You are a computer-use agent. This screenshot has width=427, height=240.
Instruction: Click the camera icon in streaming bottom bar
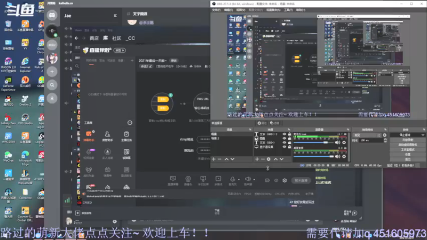pos(188,180)
